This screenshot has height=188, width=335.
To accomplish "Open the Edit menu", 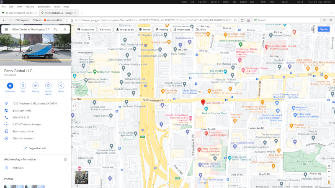I will 11,7.
